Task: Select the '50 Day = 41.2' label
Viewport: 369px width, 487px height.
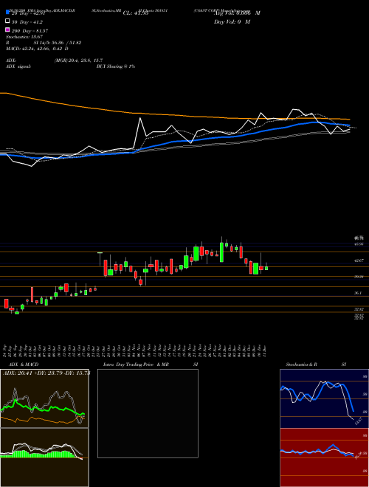Action: (27, 22)
